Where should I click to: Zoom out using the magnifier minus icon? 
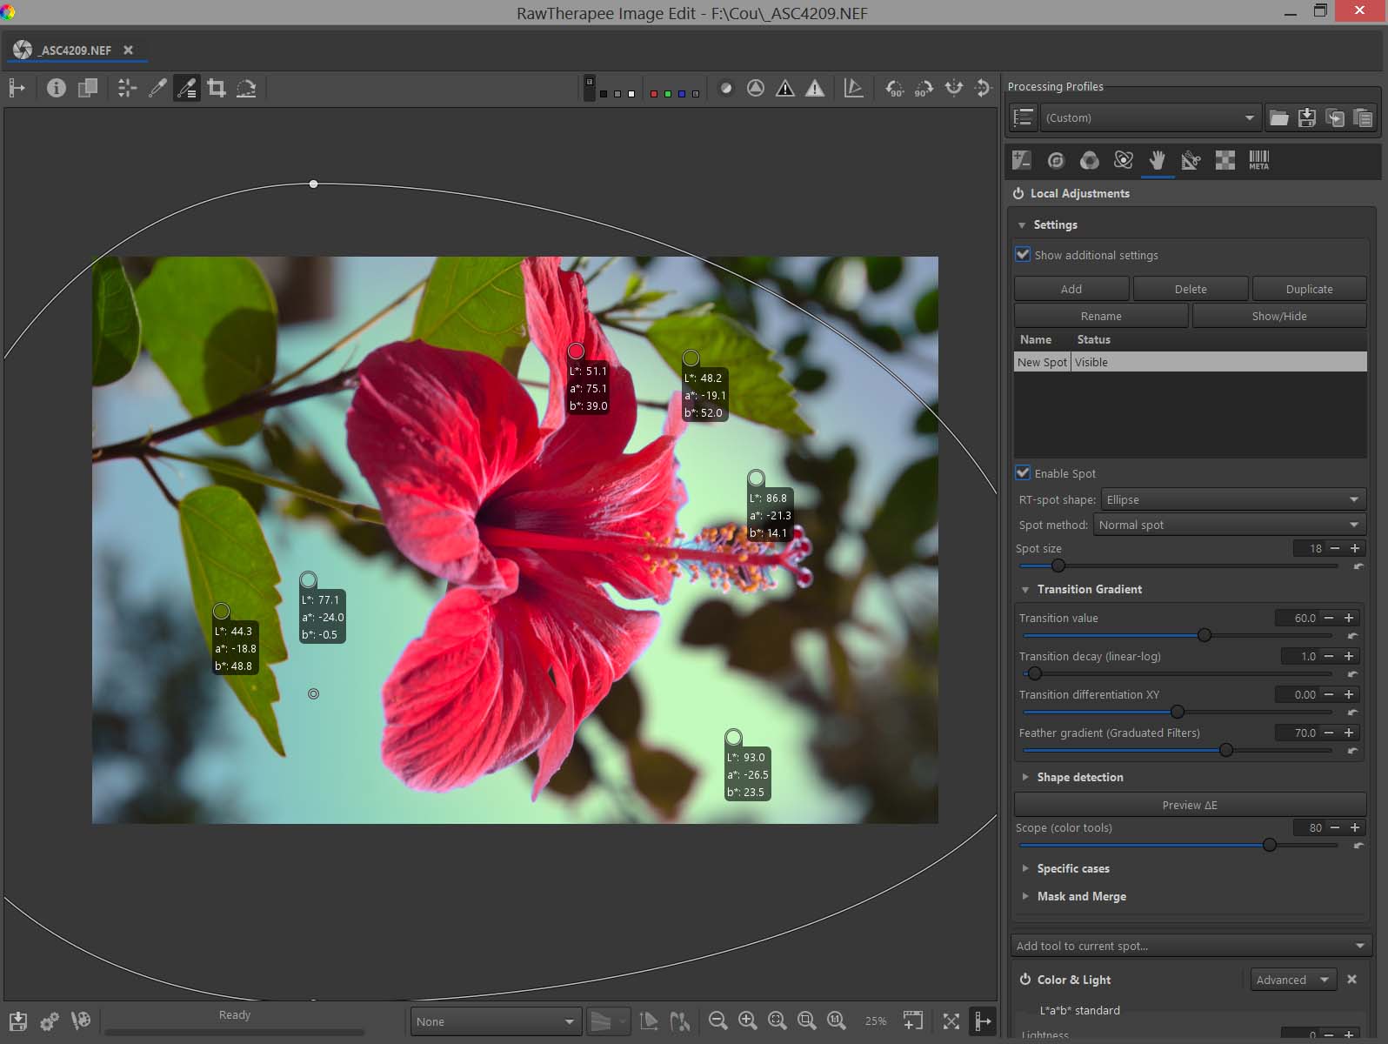717,1021
